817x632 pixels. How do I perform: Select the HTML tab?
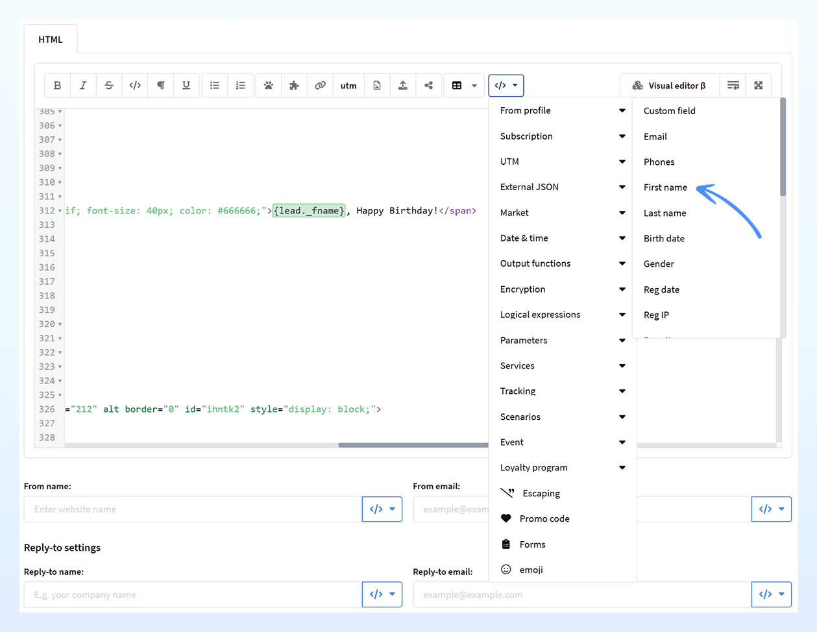pyautogui.click(x=51, y=40)
